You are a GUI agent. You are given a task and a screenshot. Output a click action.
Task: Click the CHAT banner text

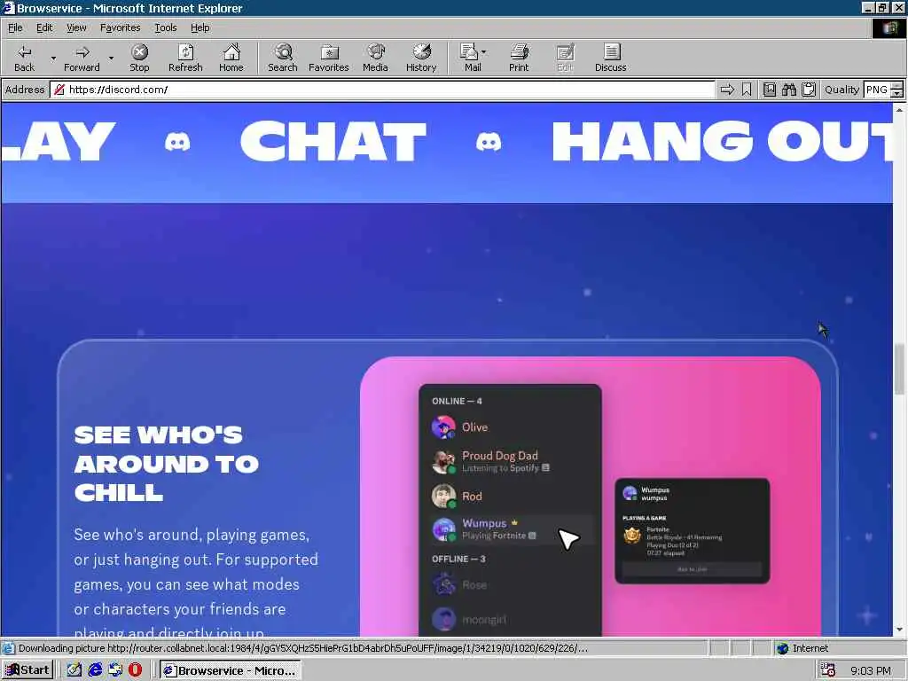(333, 142)
